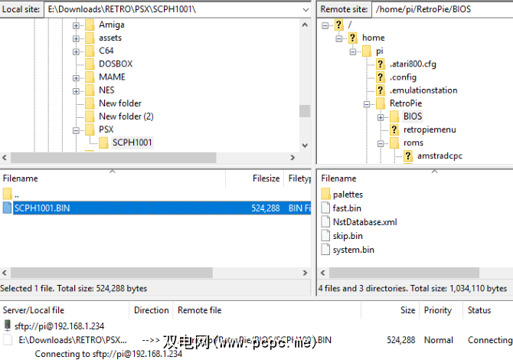The height and width of the screenshot is (360, 513).
Task: Sort queue by Size column
Action: [x=390, y=310]
